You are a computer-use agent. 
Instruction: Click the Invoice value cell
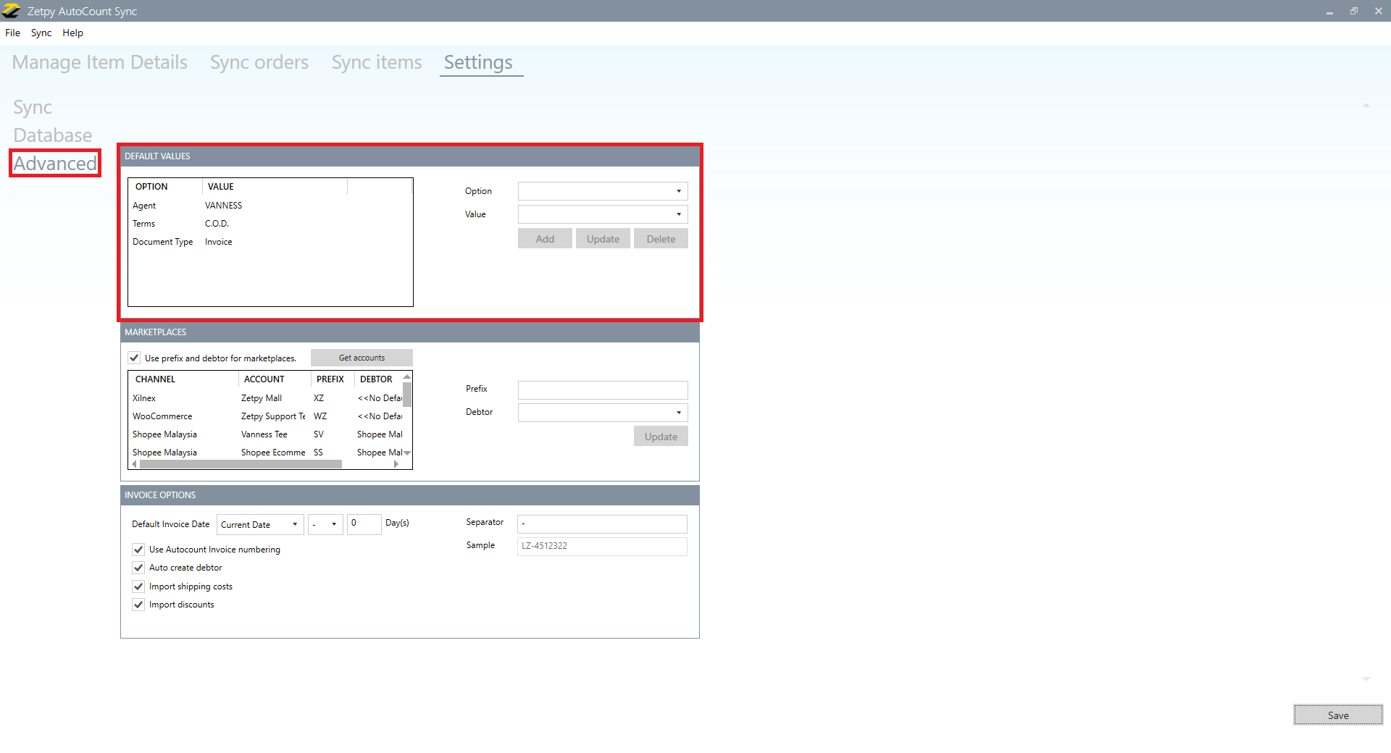[x=218, y=242]
